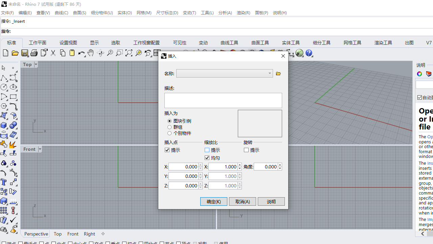Open the 文件(F) menu
The height and width of the screenshot is (244, 433).
[x=7, y=13]
